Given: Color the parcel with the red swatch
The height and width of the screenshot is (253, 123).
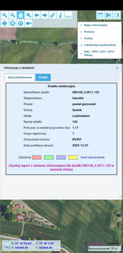Looking at the screenshot, I should [37, 158].
